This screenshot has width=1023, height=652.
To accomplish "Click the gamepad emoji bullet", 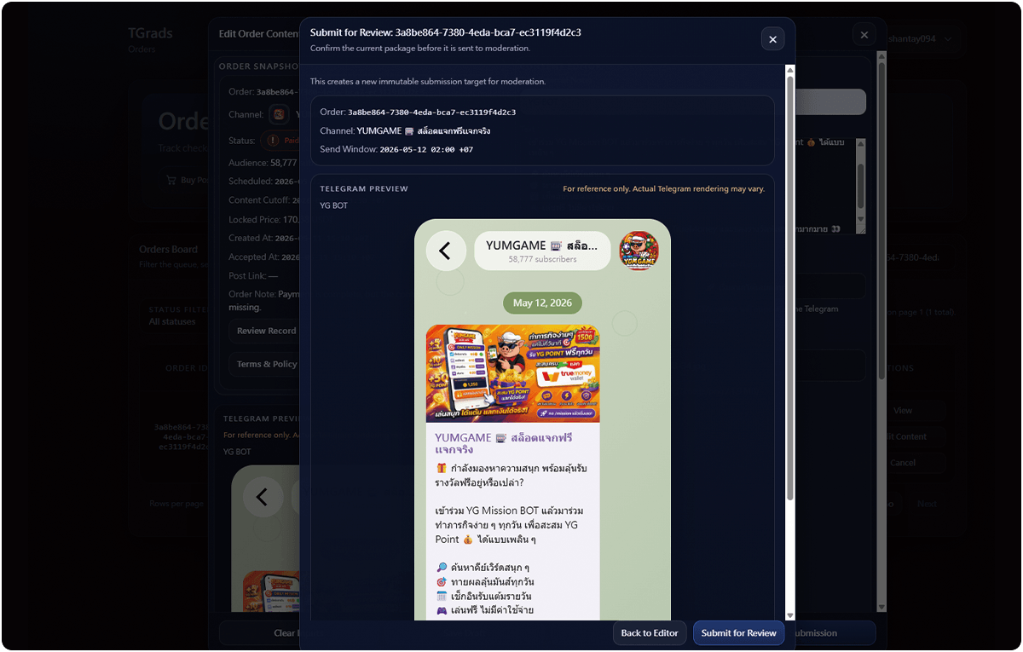I will point(441,611).
